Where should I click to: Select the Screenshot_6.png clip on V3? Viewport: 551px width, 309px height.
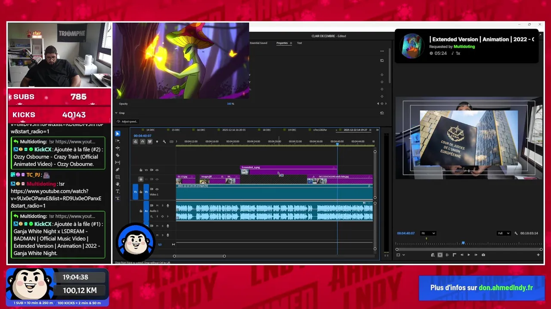coord(288,170)
